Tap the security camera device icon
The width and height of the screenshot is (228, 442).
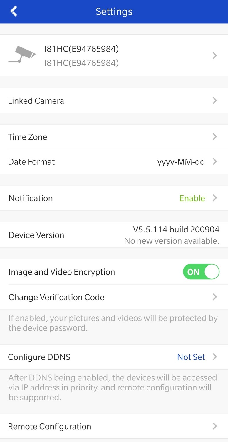tap(22, 54)
